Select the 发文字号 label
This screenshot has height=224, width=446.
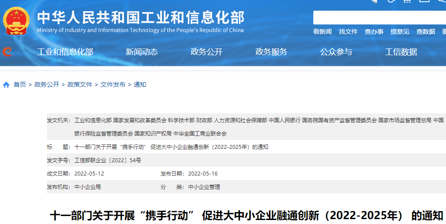coord(59,160)
